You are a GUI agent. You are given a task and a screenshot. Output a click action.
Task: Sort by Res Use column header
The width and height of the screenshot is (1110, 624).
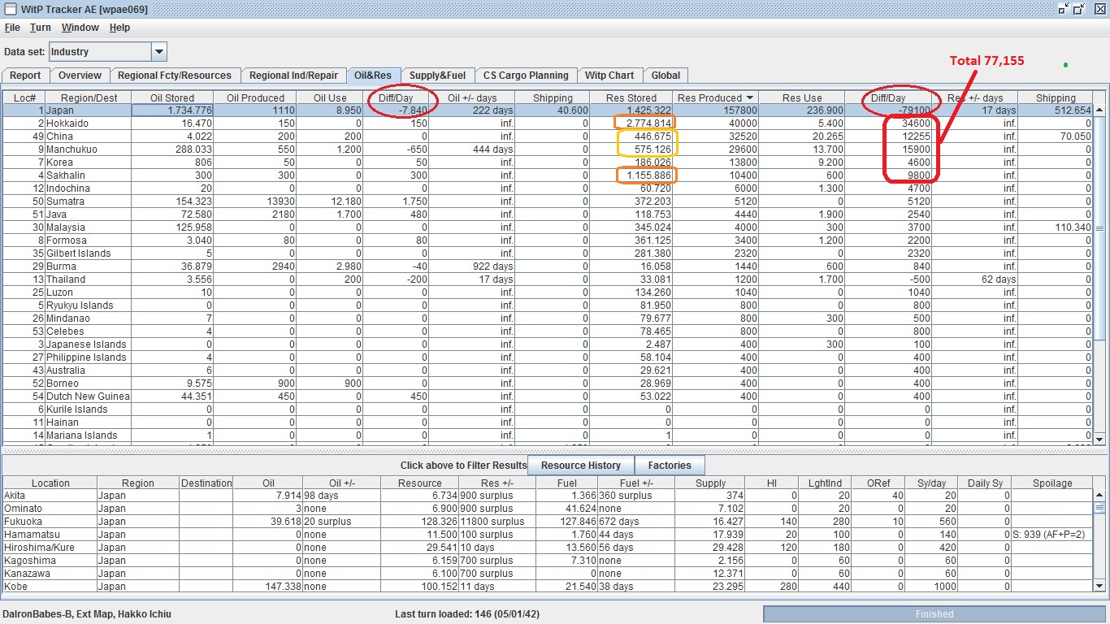802,97
